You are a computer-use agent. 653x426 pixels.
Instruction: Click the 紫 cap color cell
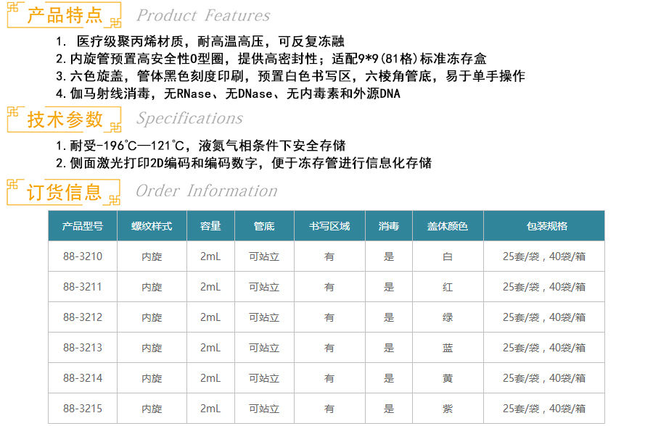point(448,409)
